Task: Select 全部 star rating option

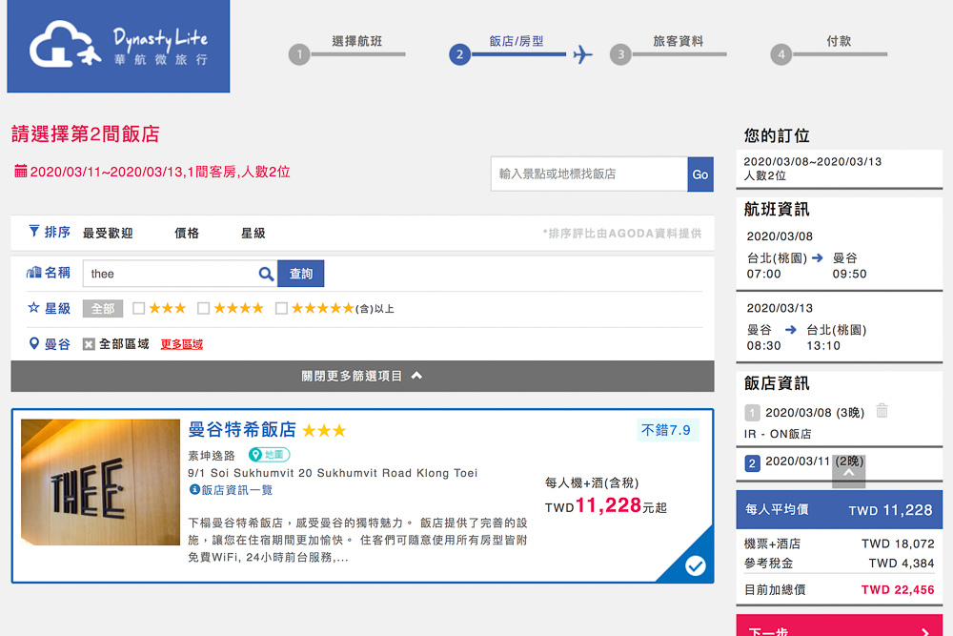Action: [x=103, y=309]
